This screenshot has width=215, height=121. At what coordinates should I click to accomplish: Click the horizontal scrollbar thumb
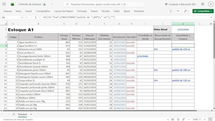coord(100,111)
